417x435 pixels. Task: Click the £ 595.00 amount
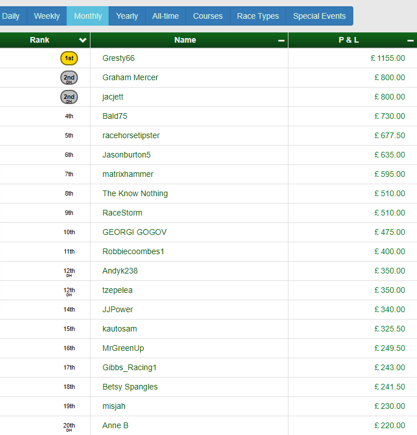coord(390,174)
